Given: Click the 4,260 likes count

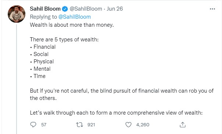Looking at the screenshot, I should point(143,125).
